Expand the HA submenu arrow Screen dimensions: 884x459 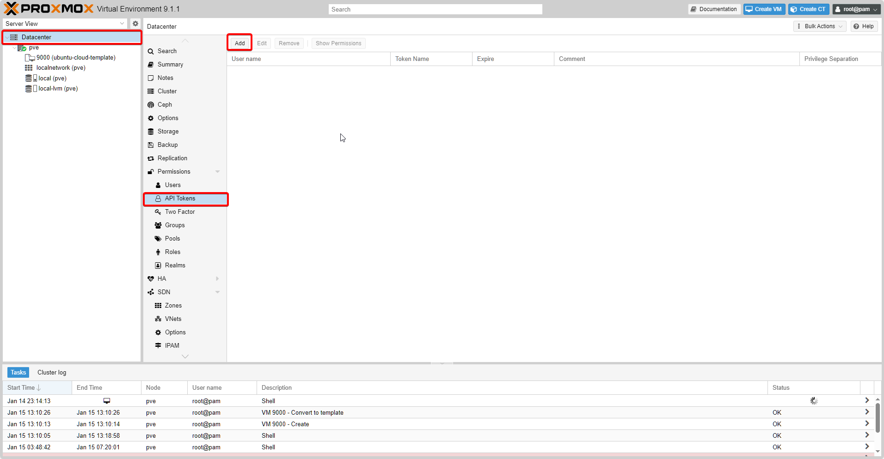(217, 279)
